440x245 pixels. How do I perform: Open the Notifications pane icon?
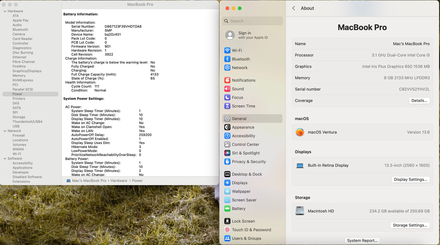[x=227, y=80]
